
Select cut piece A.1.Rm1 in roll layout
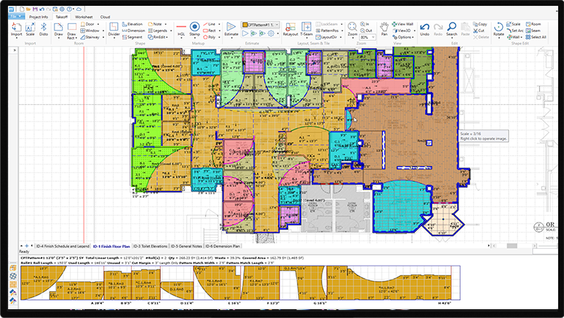tap(40, 277)
